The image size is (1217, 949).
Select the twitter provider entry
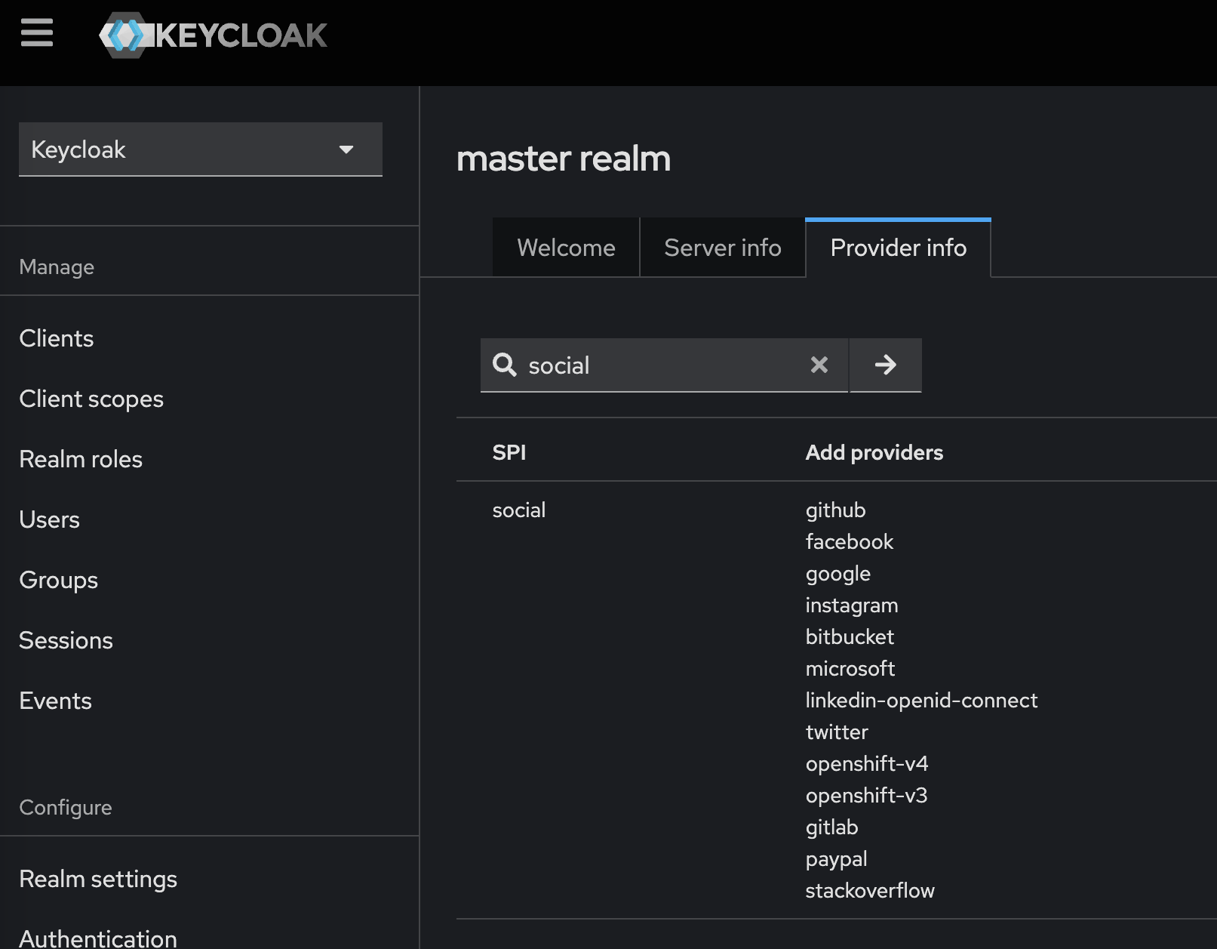click(837, 732)
